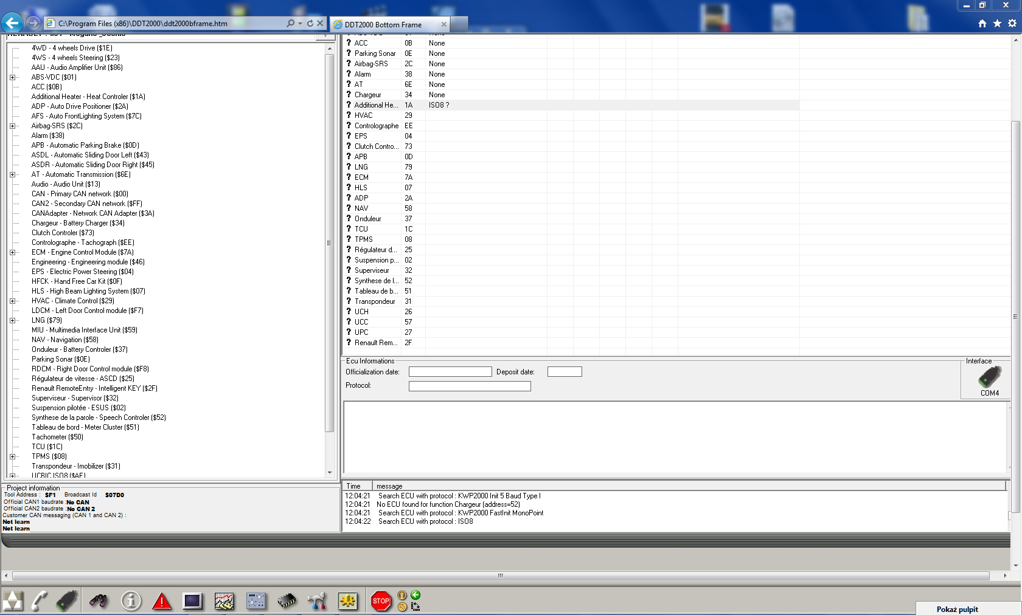
Task: Click the telephone handset icon
Action: tap(40, 601)
